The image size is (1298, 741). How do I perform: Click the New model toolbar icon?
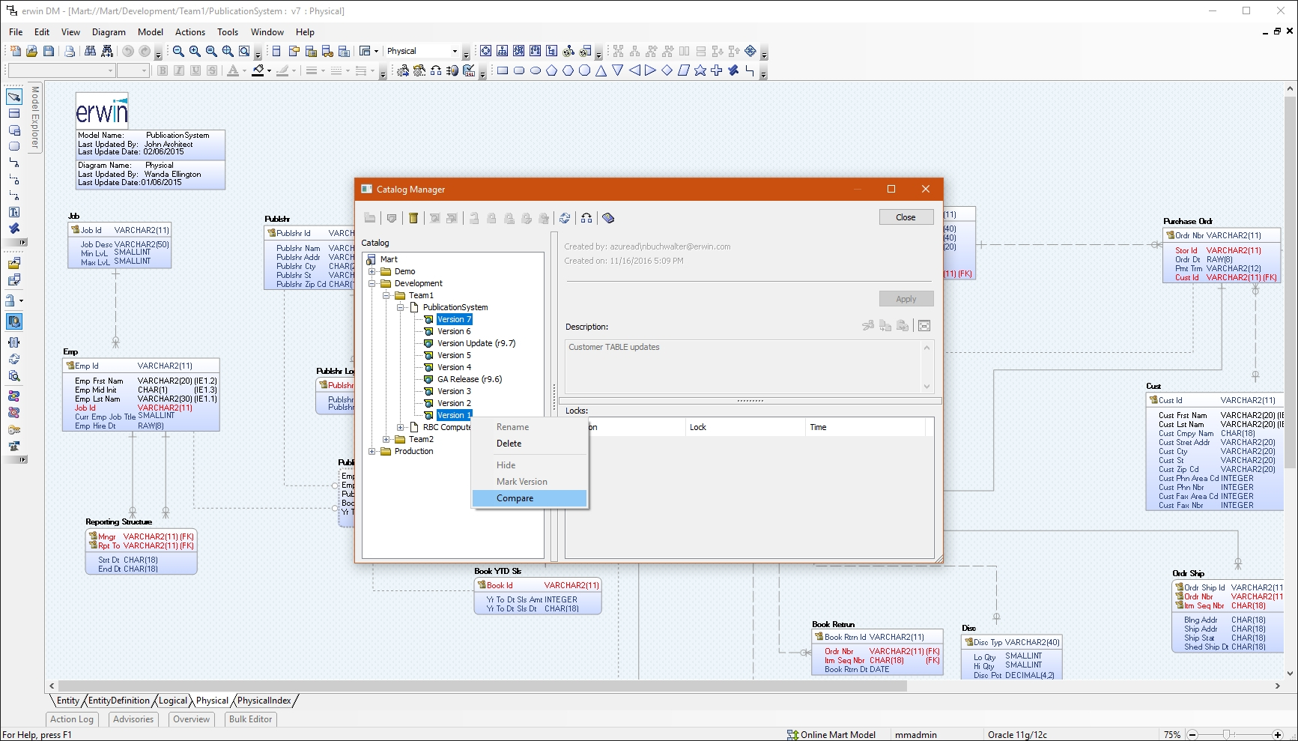point(15,51)
